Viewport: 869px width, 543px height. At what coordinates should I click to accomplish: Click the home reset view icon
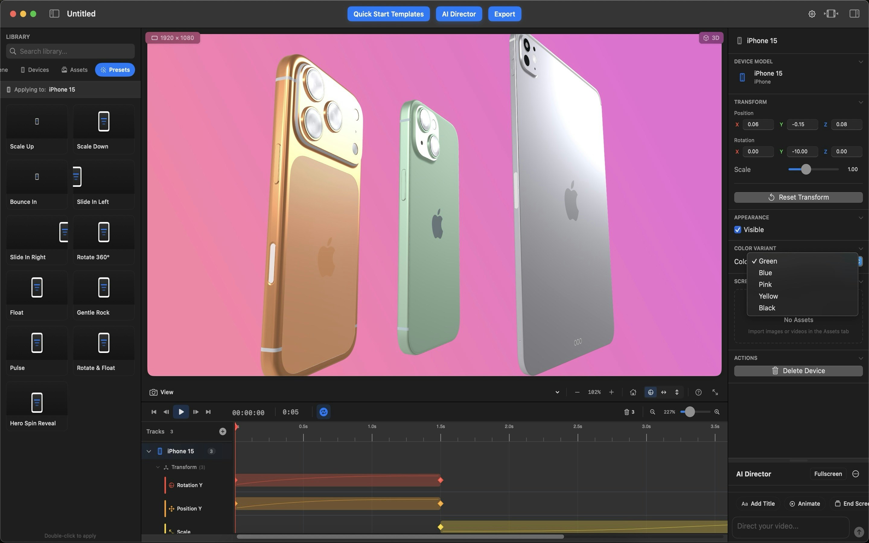633,392
